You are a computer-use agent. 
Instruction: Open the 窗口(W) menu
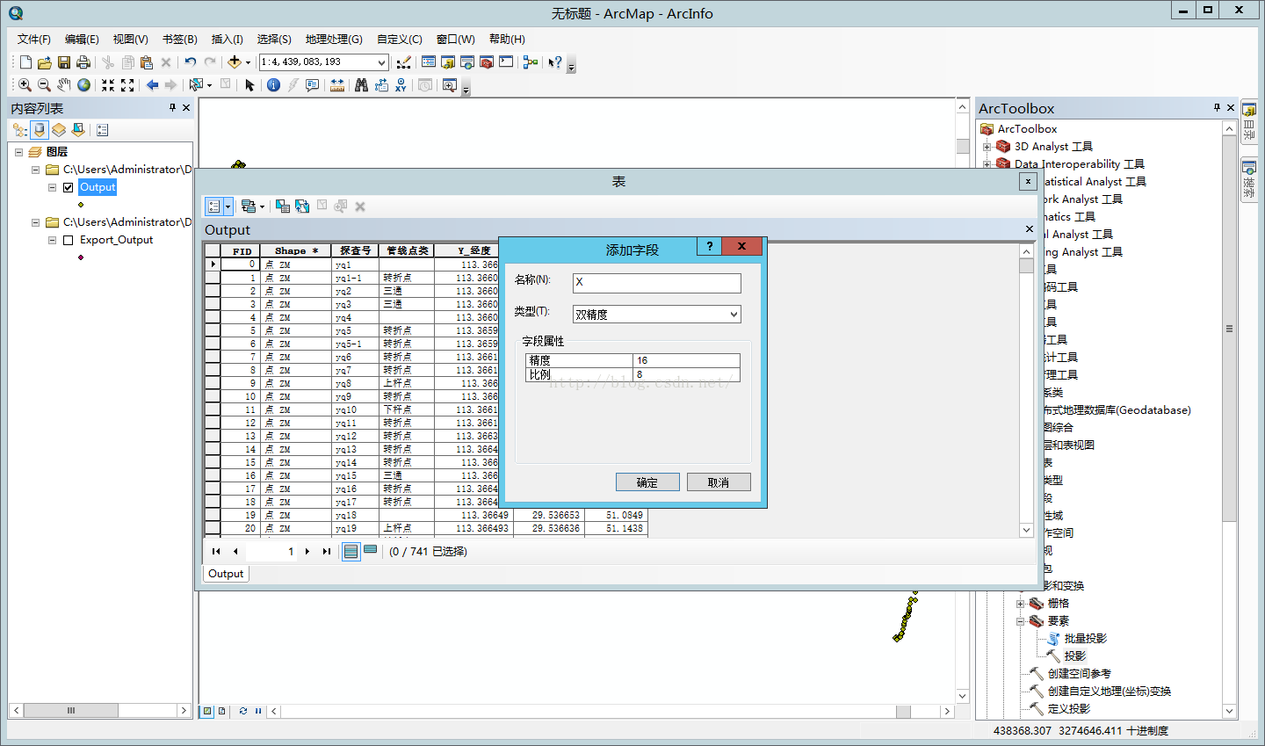click(455, 39)
